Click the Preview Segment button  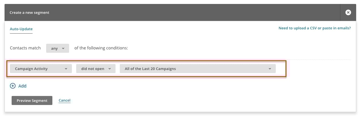(32, 100)
